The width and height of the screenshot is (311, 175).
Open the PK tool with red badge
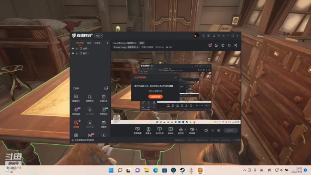coord(90,135)
